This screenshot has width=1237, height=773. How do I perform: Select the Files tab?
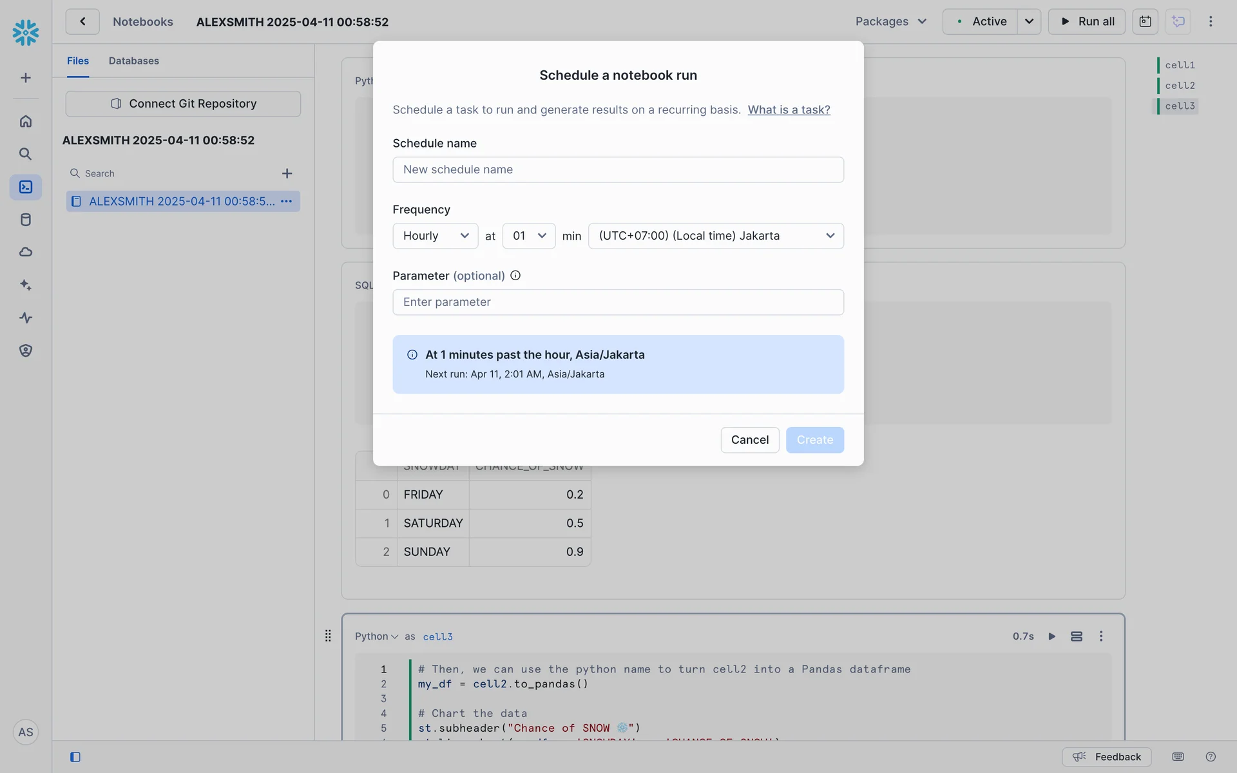(78, 61)
